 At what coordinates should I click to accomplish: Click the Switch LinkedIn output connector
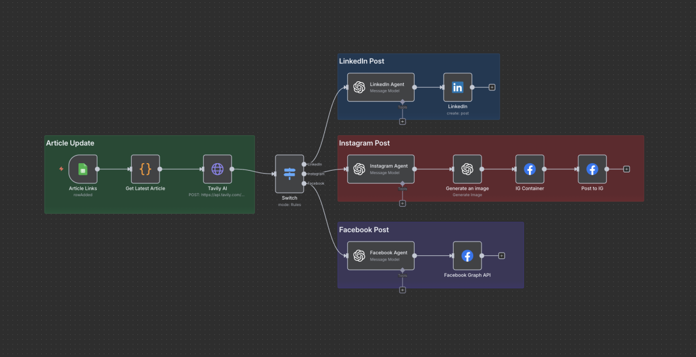coord(304,164)
